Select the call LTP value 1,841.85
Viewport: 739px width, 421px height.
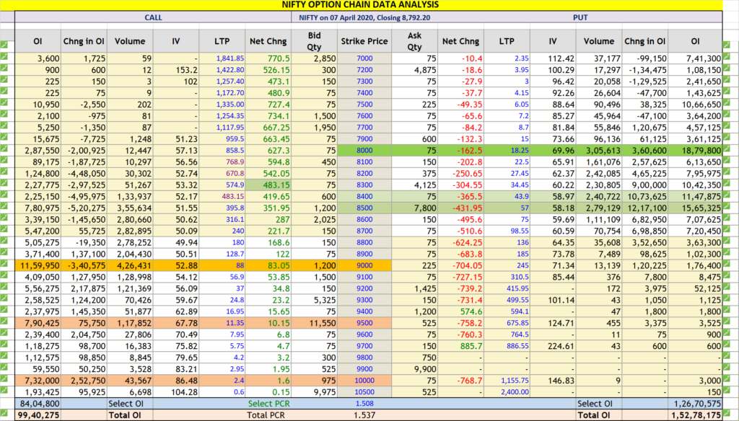(230, 58)
